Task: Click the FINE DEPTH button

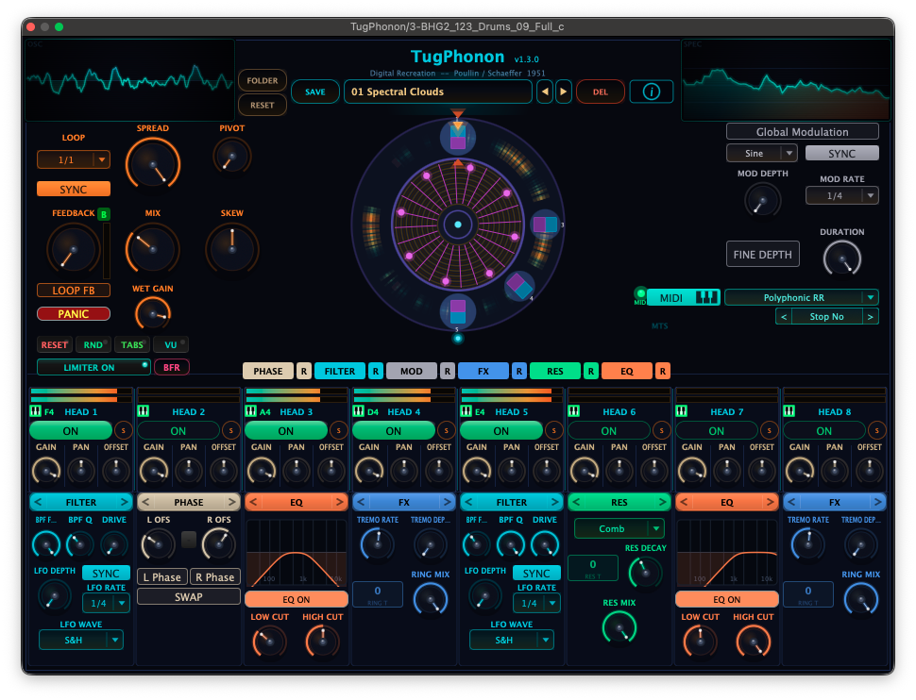Action: pyautogui.click(x=762, y=255)
